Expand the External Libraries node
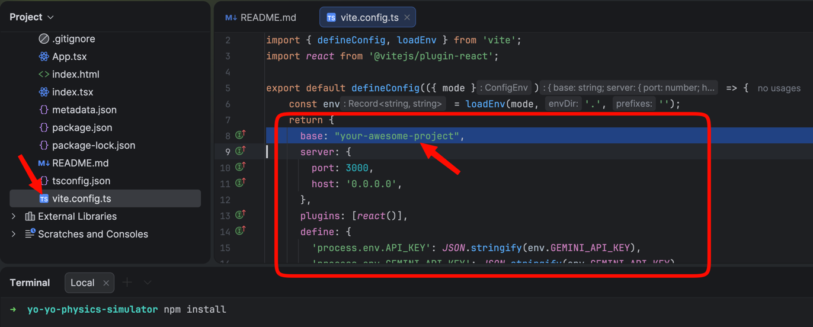 click(x=14, y=217)
